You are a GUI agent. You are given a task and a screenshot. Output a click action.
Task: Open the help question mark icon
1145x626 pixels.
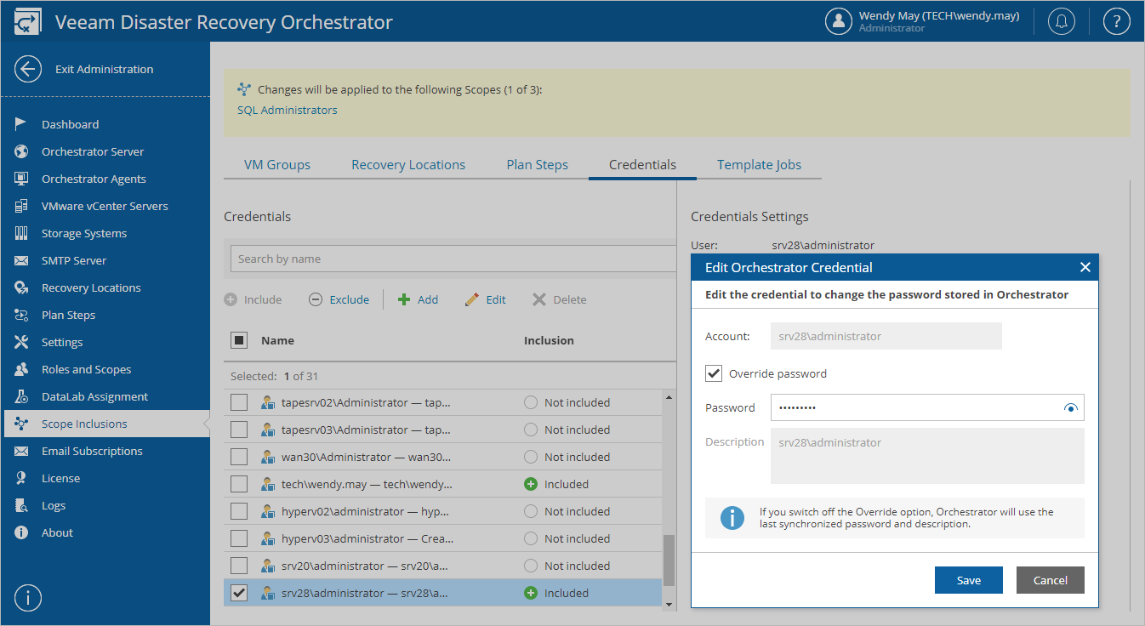point(1116,21)
